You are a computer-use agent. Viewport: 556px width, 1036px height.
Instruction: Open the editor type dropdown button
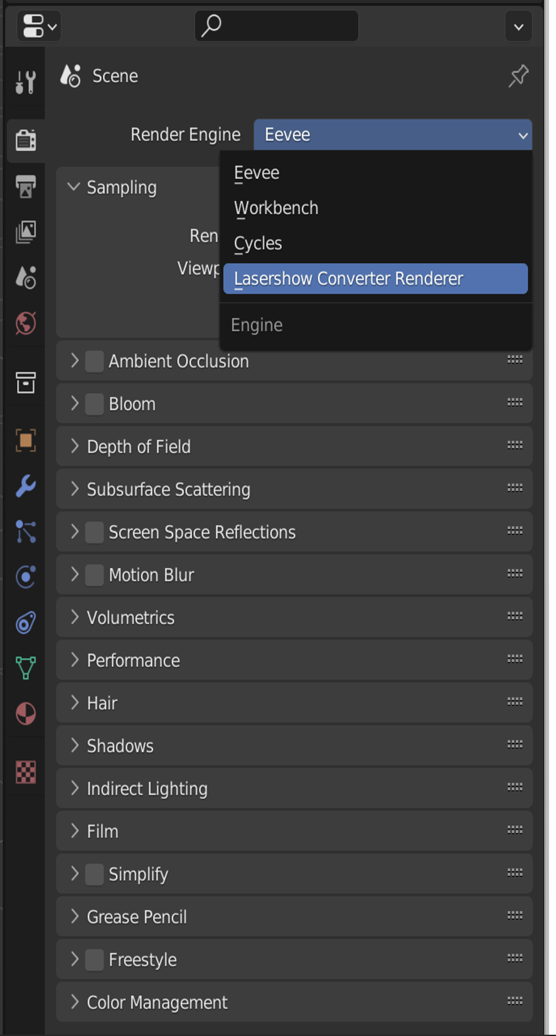click(x=39, y=26)
